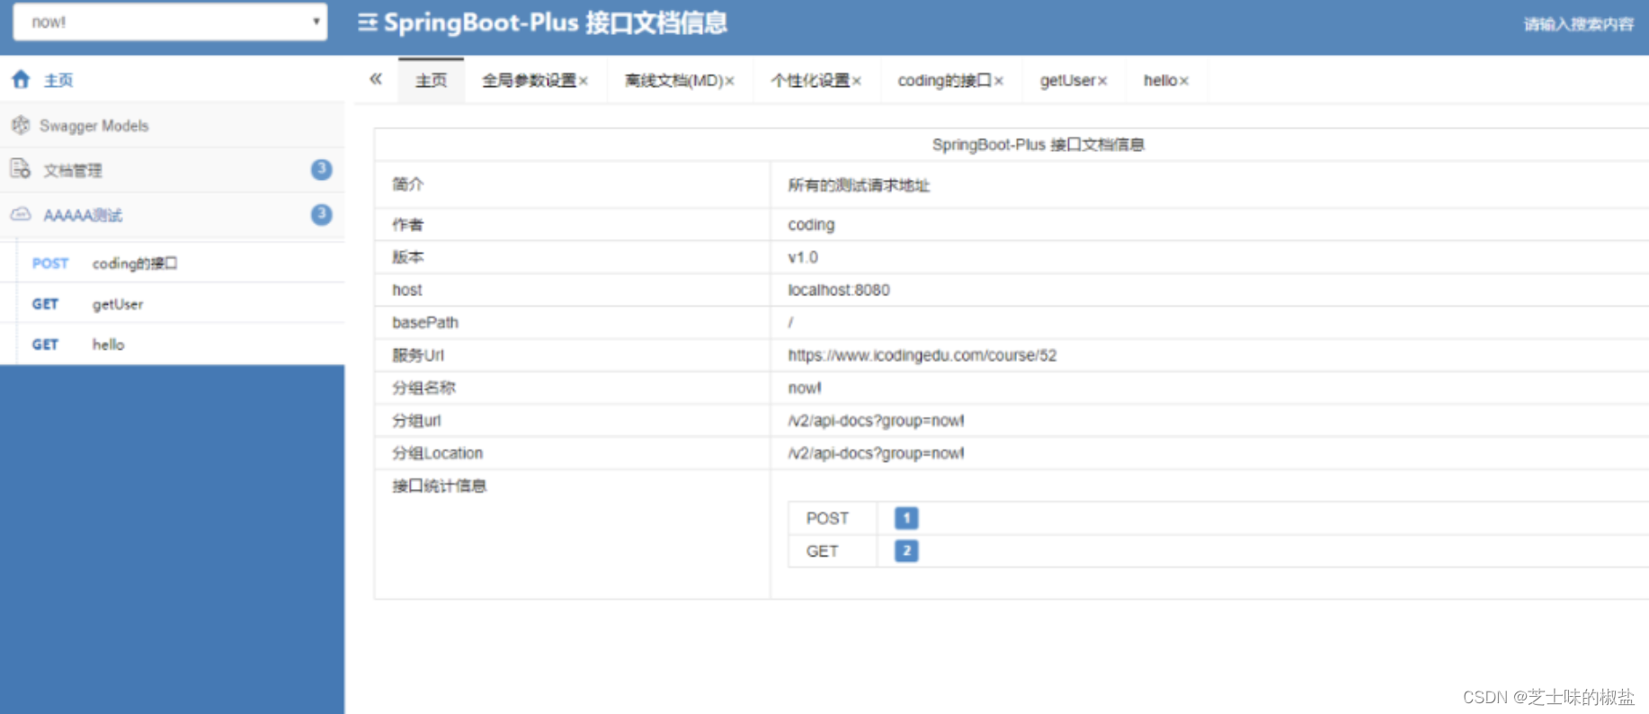Click the POST count badge 1
The width and height of the screenshot is (1649, 714).
[x=906, y=518]
